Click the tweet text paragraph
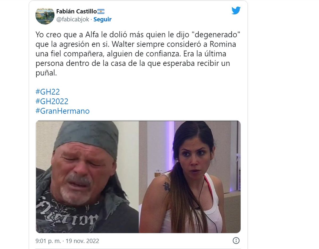The width and height of the screenshot is (319, 249). click(x=136, y=54)
